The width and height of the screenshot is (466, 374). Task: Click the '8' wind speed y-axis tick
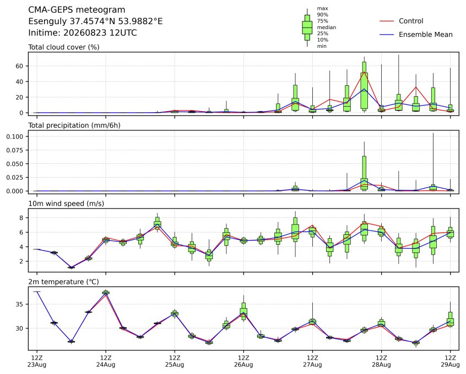(21, 218)
